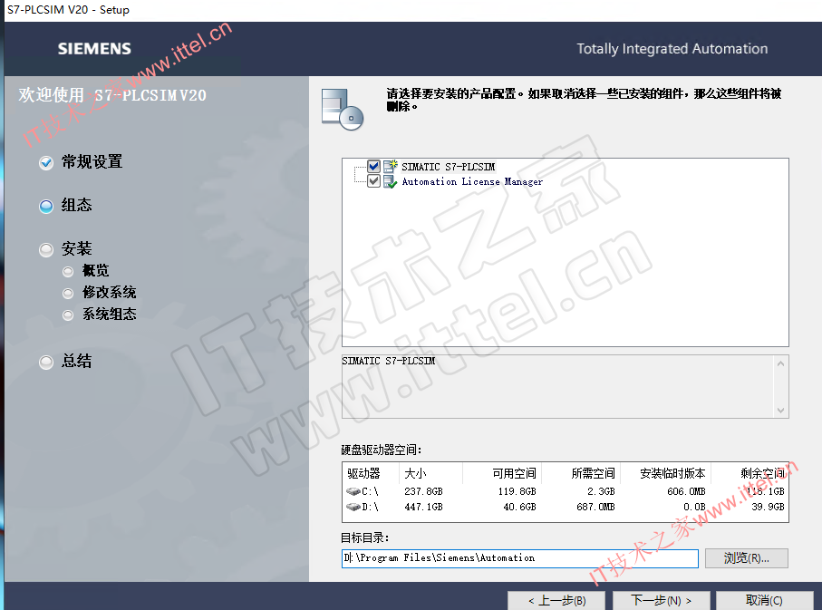Click the description box scroll up arrow
Image resolution: width=822 pixels, height=610 pixels.
click(780, 363)
